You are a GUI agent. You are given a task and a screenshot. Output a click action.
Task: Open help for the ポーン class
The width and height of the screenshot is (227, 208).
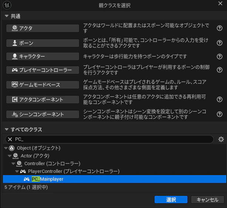tap(220, 43)
